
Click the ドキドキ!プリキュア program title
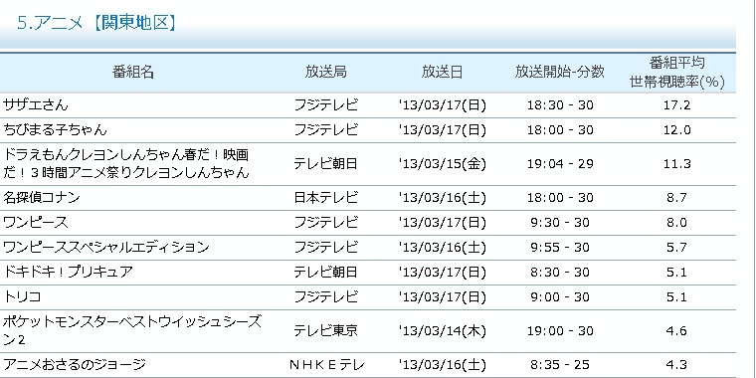click(68, 273)
